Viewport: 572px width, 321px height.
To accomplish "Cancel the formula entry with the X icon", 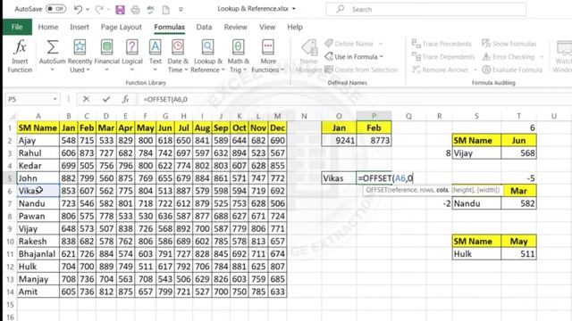I will pos(86,99).
